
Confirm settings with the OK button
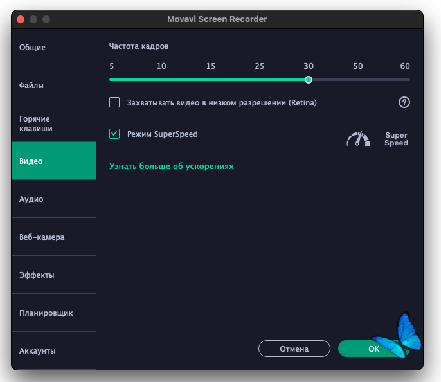point(373,349)
